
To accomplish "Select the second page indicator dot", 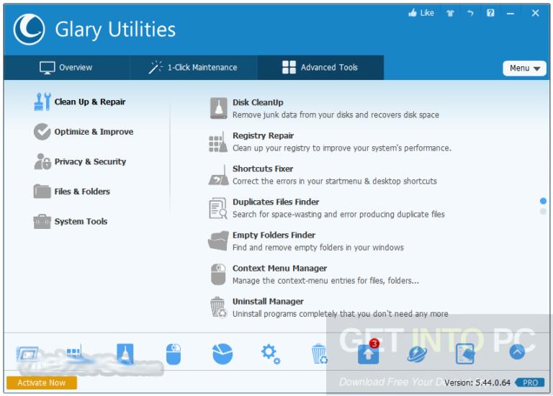I will [543, 211].
